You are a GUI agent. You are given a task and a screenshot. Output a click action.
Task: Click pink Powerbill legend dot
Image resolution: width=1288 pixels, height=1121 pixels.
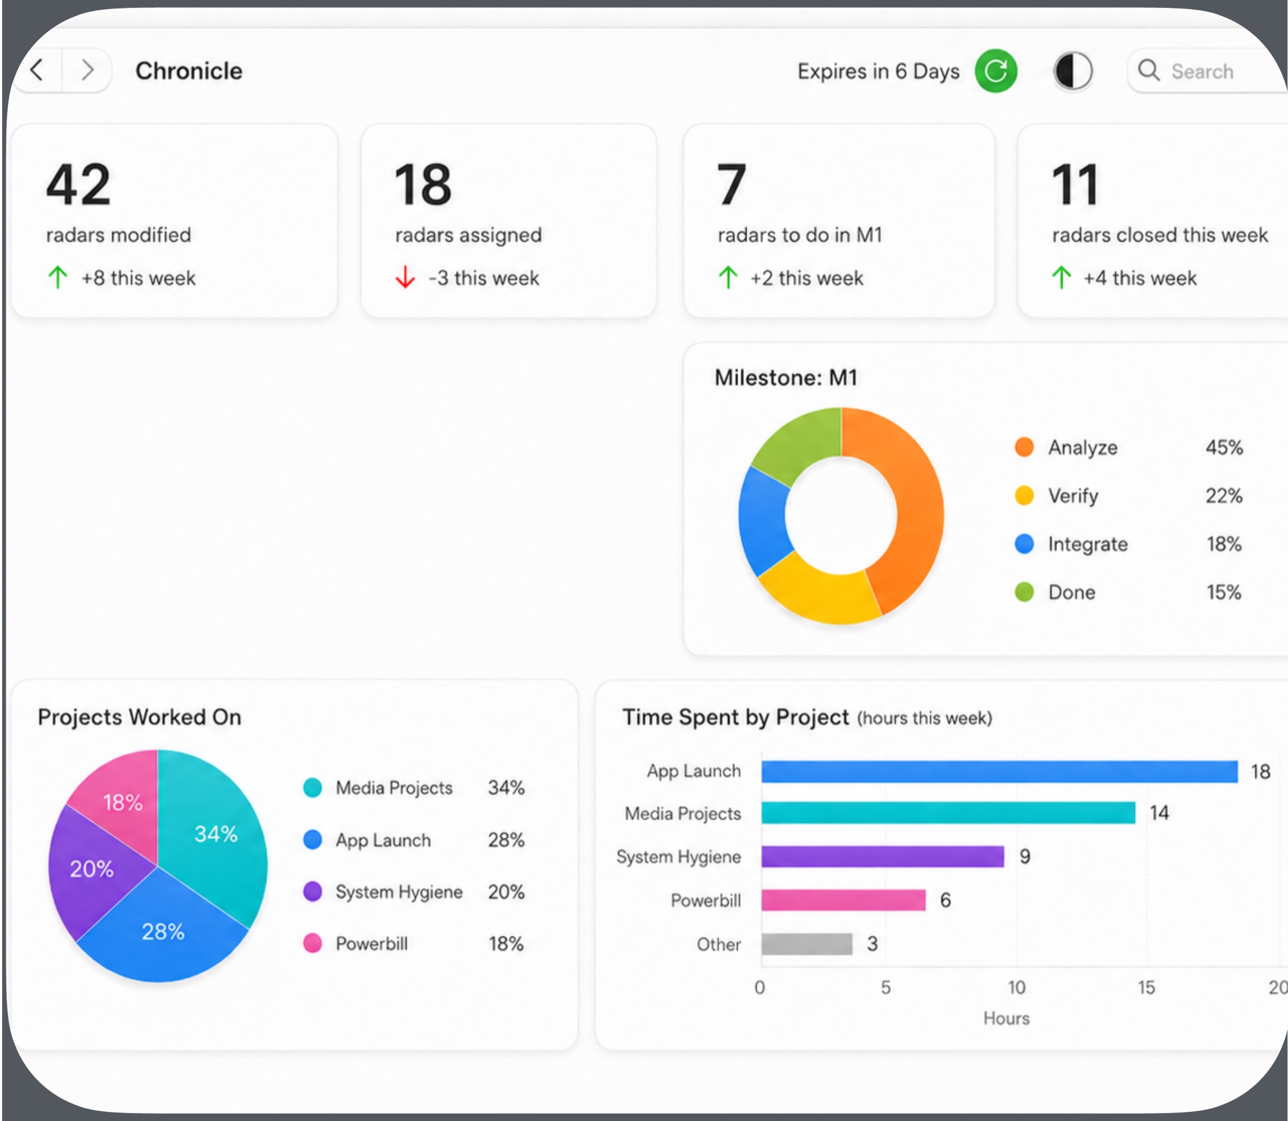point(312,943)
